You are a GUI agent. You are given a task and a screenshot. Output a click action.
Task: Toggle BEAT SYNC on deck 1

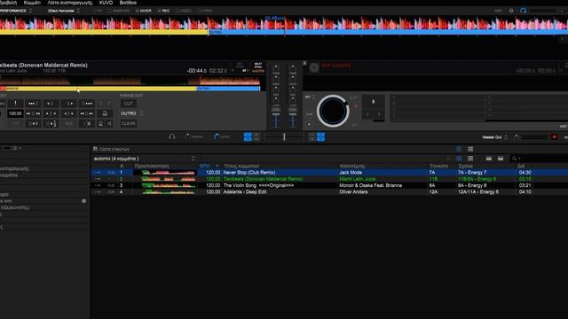[258, 66]
